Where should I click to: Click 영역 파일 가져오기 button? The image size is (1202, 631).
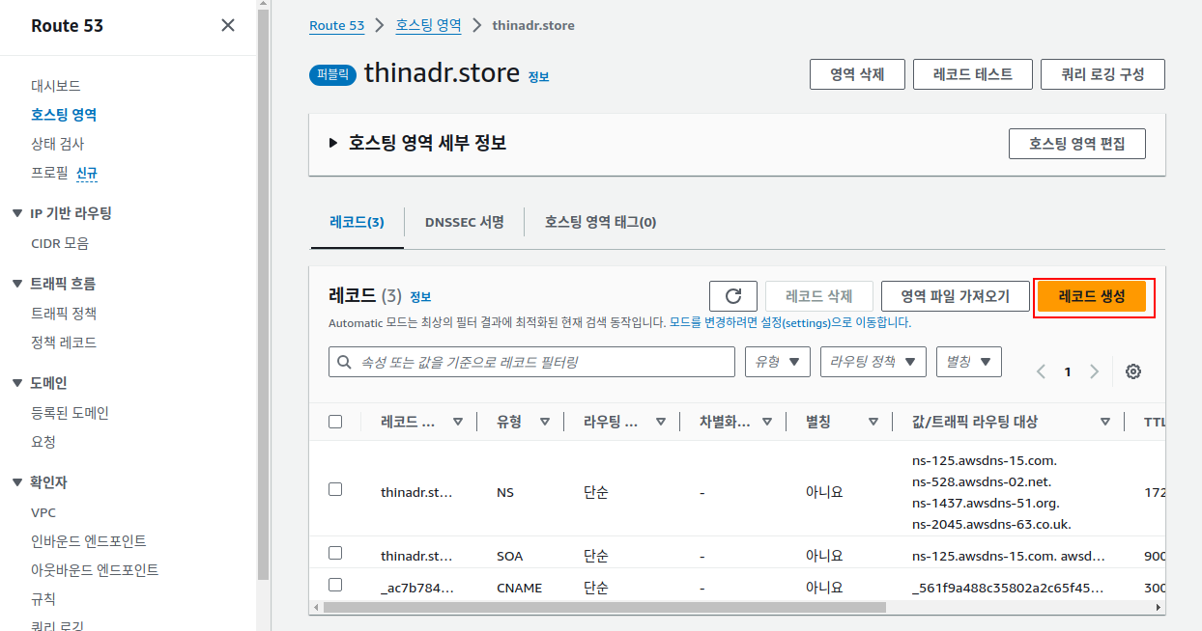click(x=955, y=296)
